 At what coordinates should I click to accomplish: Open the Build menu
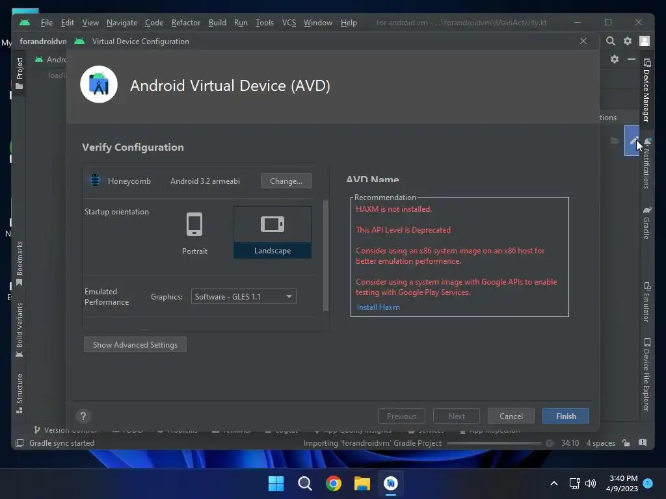pos(217,23)
